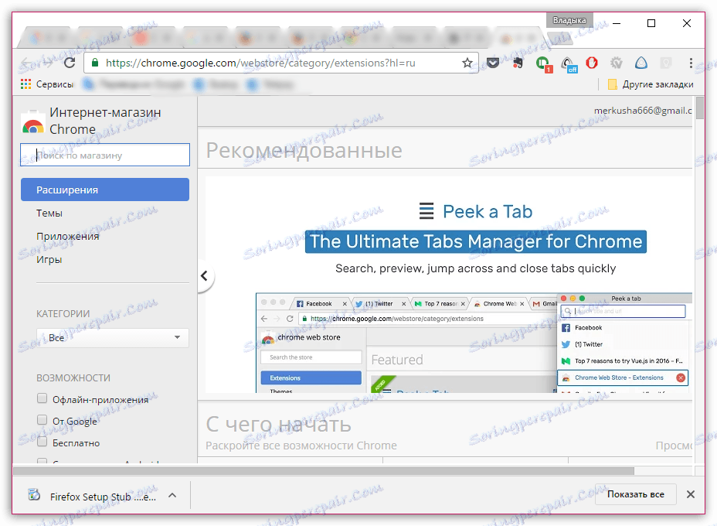The width and height of the screenshot is (717, 526).
Task: Show the previous featured slide
Action: [x=205, y=275]
